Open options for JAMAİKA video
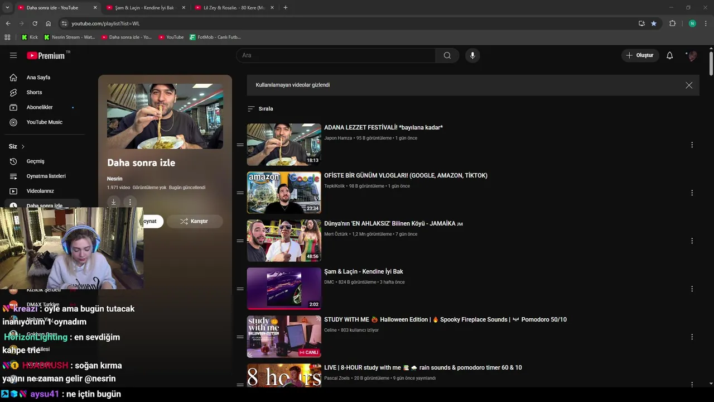This screenshot has width=714, height=402. [692, 241]
